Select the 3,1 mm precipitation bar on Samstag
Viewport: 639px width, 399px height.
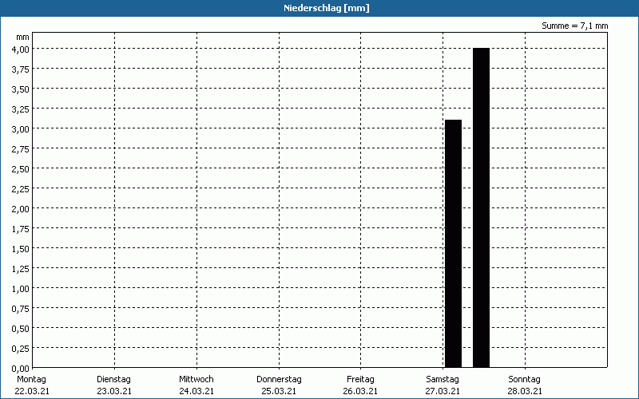click(x=453, y=243)
